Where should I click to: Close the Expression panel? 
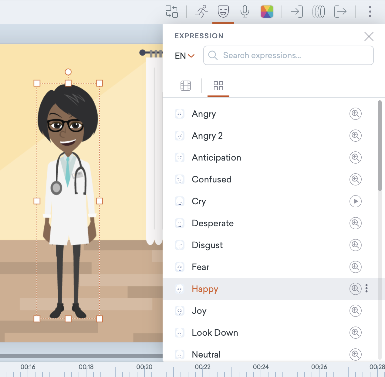369,36
